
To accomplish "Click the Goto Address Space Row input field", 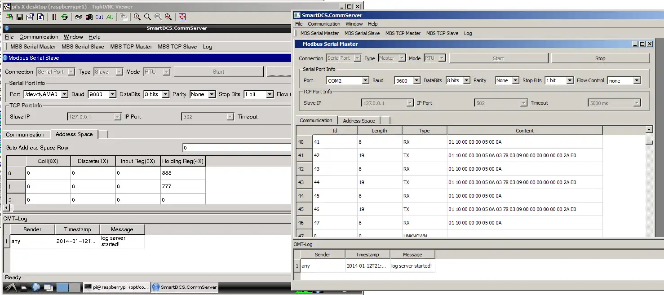I will (x=237, y=148).
